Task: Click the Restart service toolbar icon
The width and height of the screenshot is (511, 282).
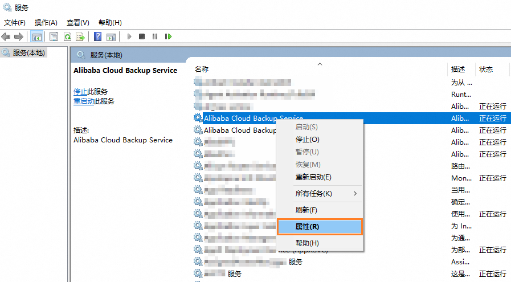Action: pyautogui.click(x=168, y=36)
